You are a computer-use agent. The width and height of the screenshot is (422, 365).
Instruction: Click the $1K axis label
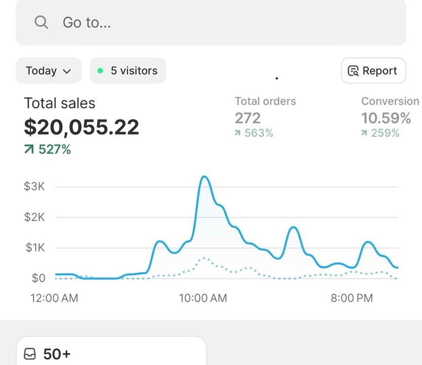(35, 247)
